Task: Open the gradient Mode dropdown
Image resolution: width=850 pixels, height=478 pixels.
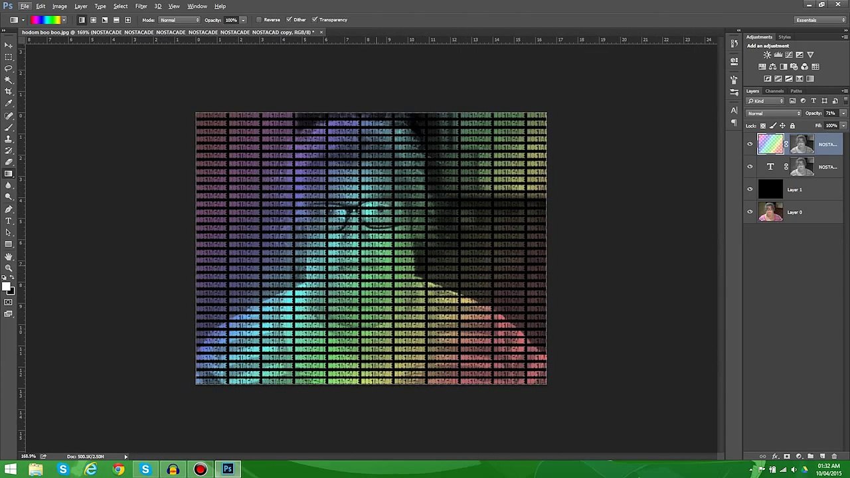Action: tap(179, 20)
